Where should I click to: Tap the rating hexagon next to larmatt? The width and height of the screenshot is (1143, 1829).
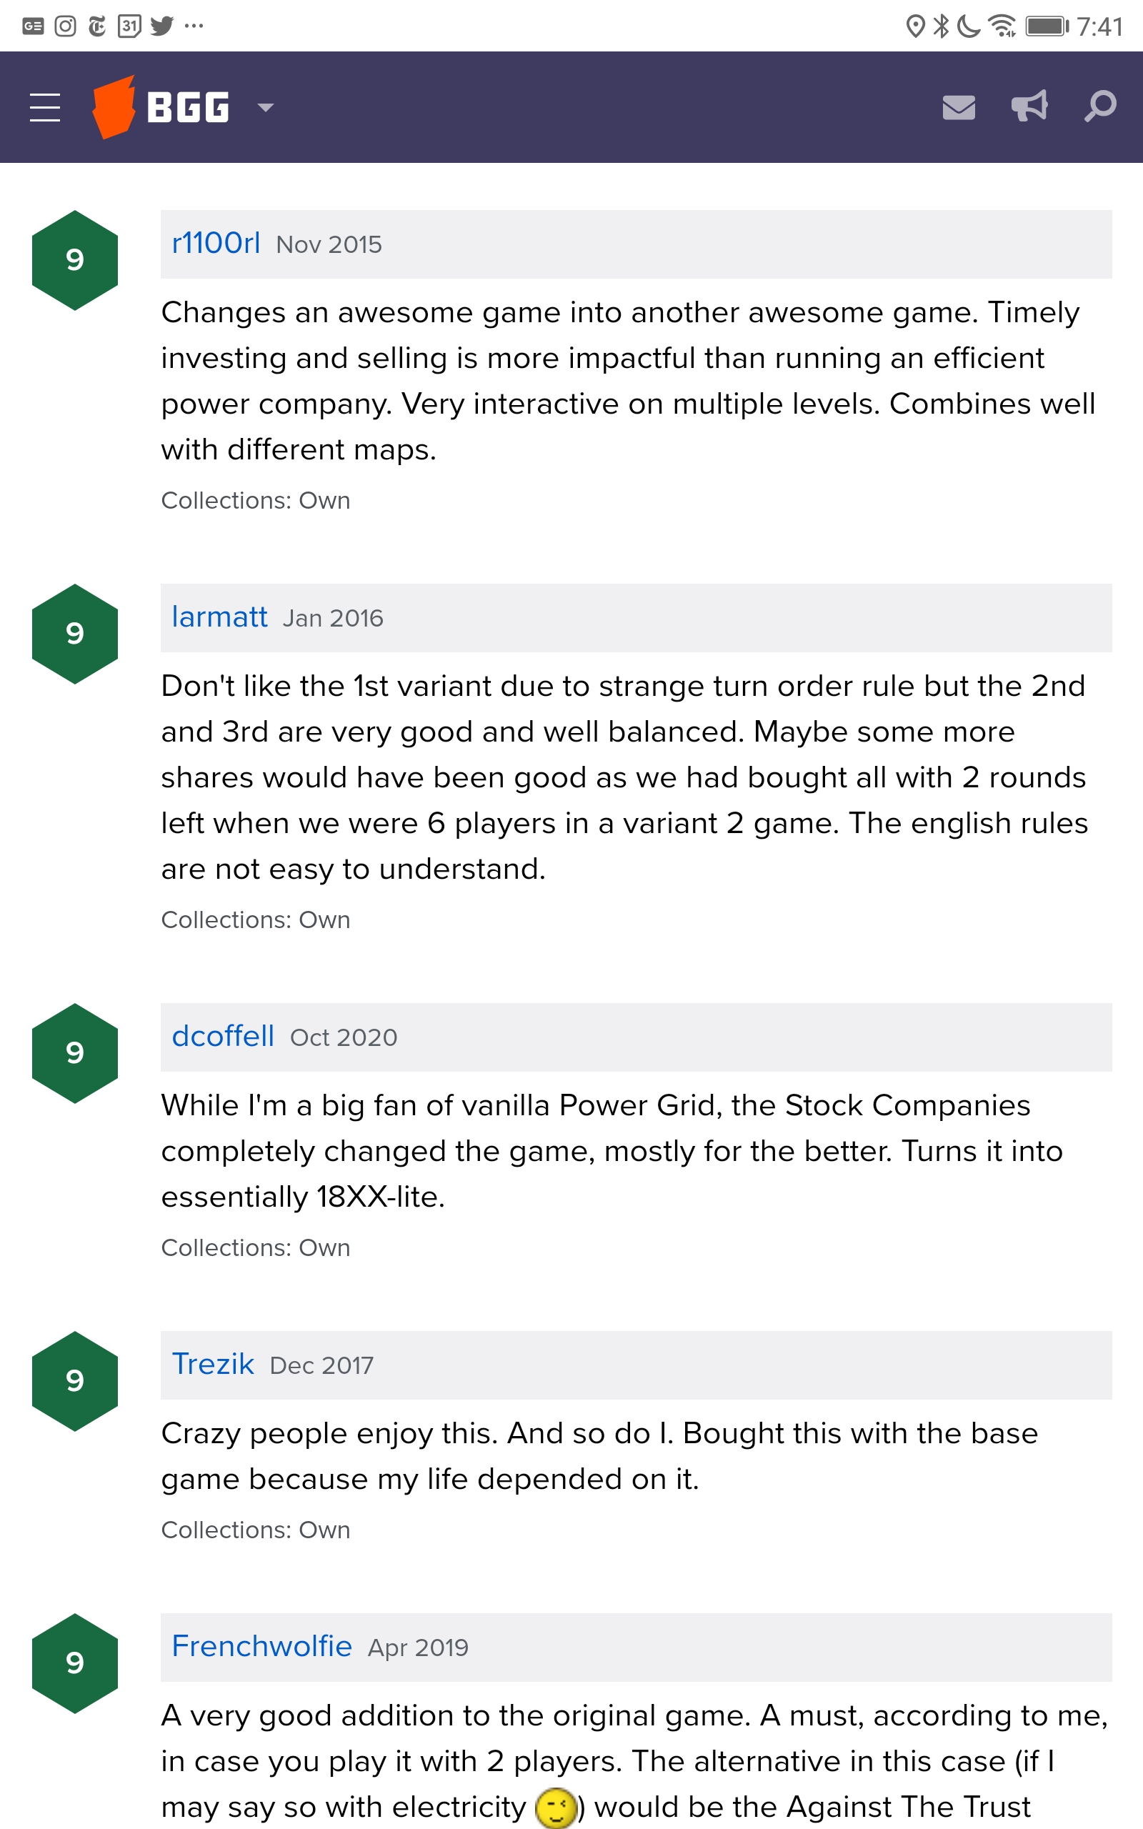(x=75, y=633)
